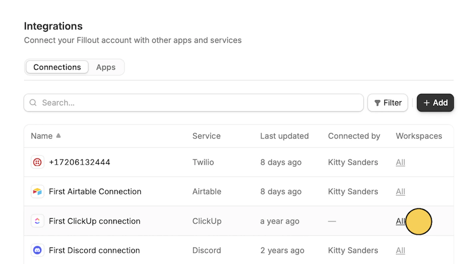The width and height of the screenshot is (475, 264).
Task: Click the magnifier icon in search box
Action: coord(33,103)
